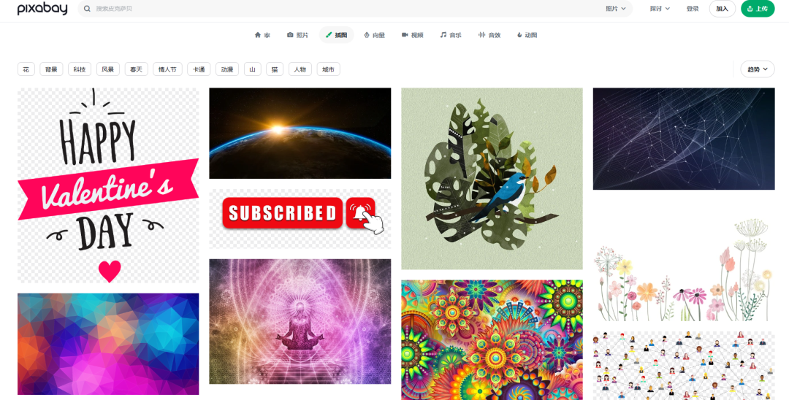Viewport: 789px width, 400px height.
Task: Expand the 照片 search type dropdown
Action: tap(615, 9)
